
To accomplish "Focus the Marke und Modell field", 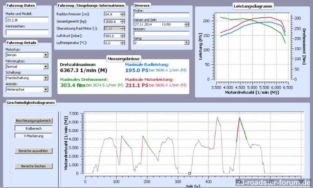I will coord(27,20).
